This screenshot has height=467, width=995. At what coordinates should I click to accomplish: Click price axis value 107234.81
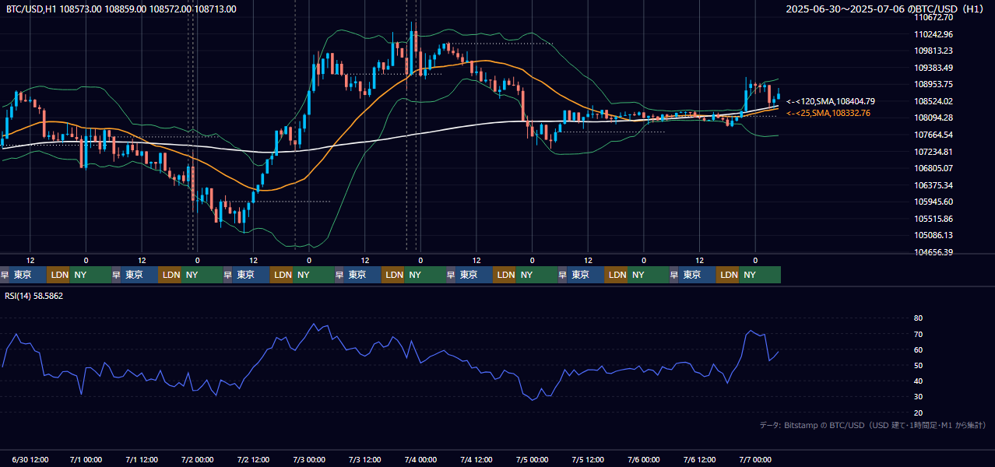point(933,152)
